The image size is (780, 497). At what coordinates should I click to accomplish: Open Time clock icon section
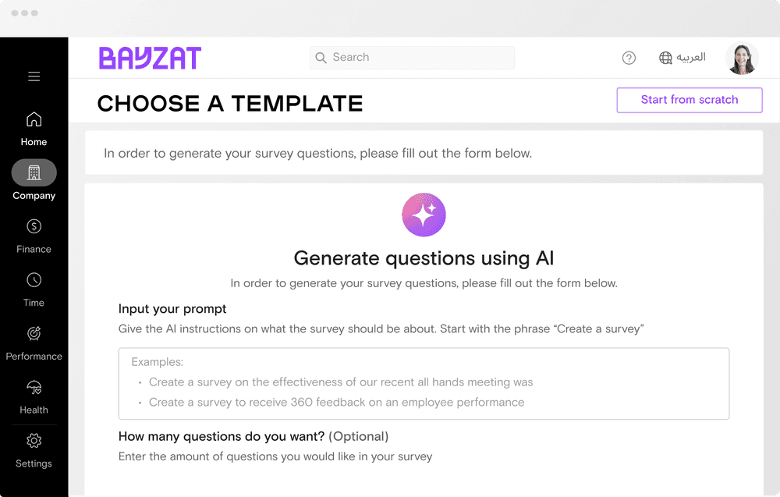point(34,280)
